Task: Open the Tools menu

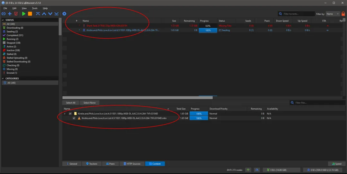Action: click(35, 8)
